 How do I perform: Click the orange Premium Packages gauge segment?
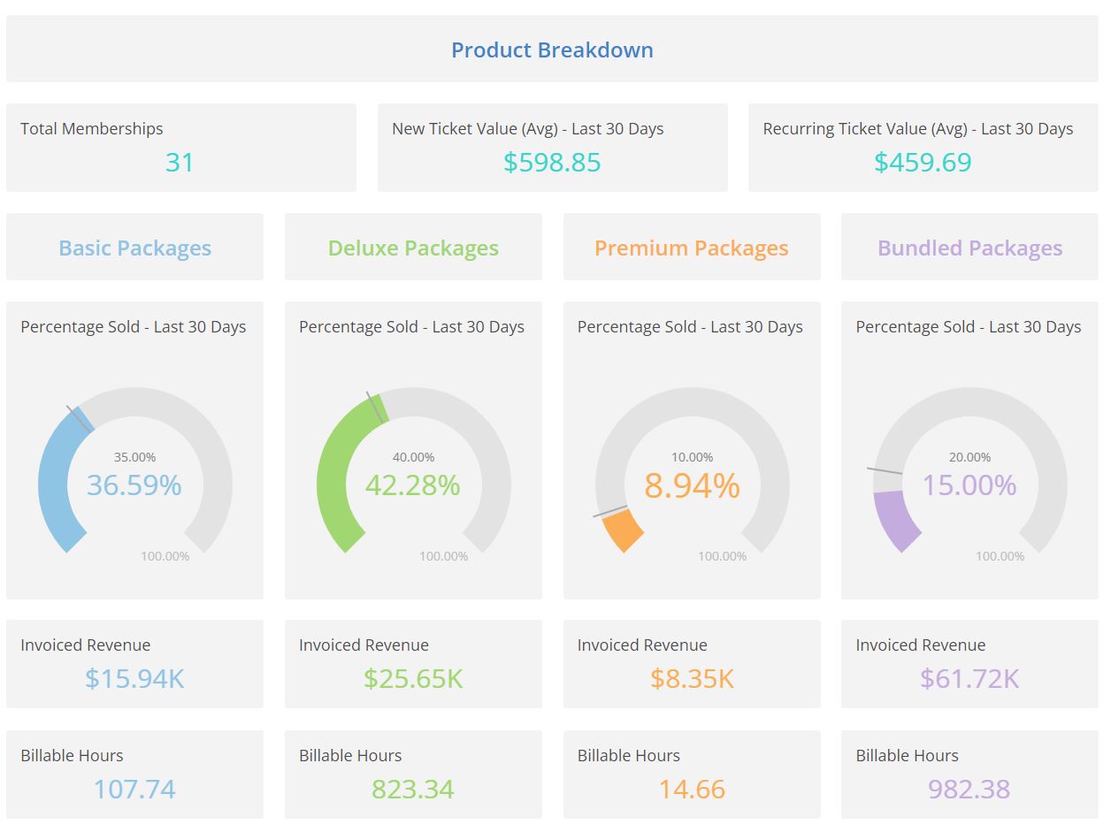[623, 530]
